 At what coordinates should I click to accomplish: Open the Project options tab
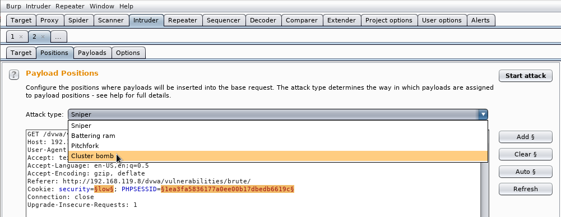pyautogui.click(x=389, y=20)
